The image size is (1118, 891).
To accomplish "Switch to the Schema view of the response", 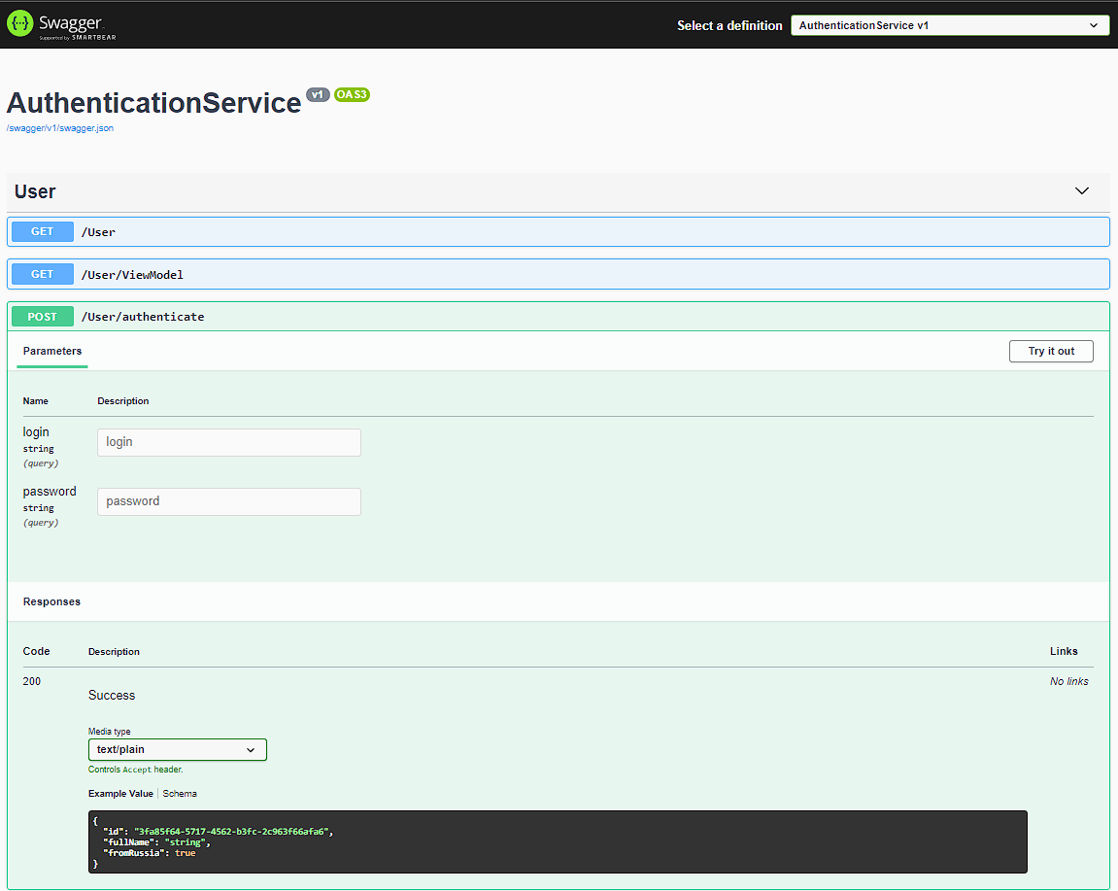I will [180, 793].
